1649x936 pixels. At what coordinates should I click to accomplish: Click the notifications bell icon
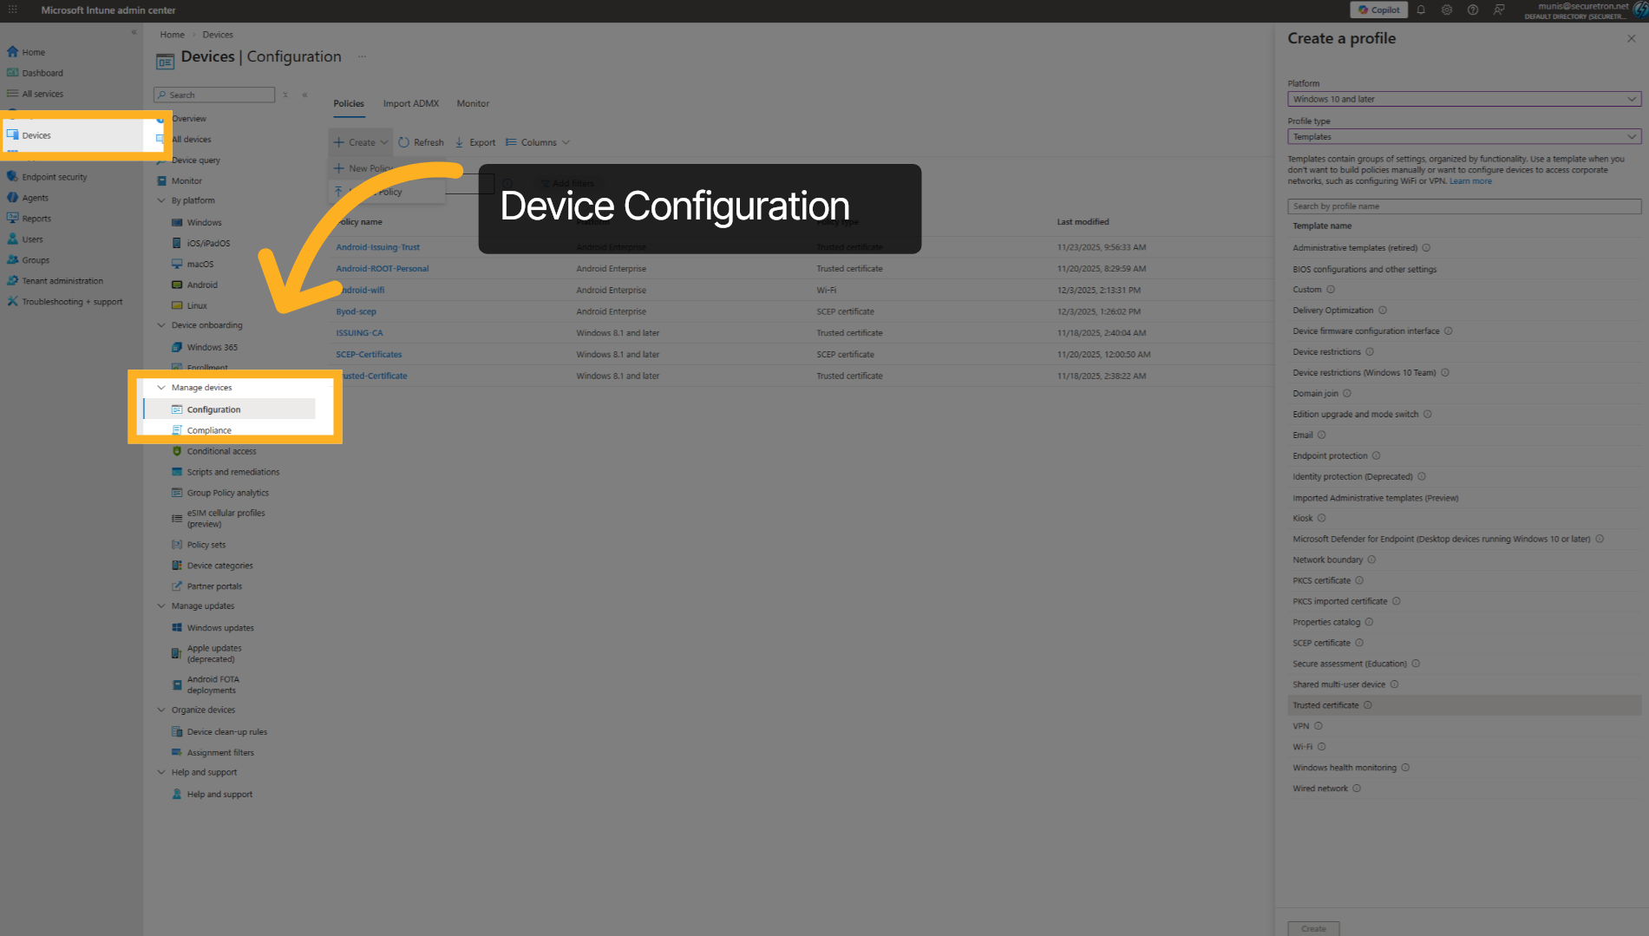[1420, 10]
